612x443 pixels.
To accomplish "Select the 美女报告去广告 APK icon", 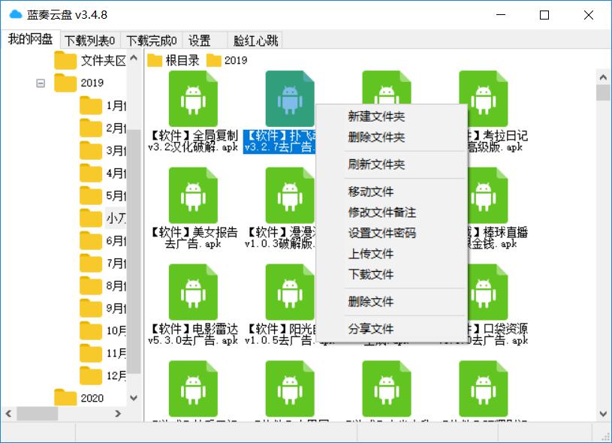I will click(x=193, y=194).
